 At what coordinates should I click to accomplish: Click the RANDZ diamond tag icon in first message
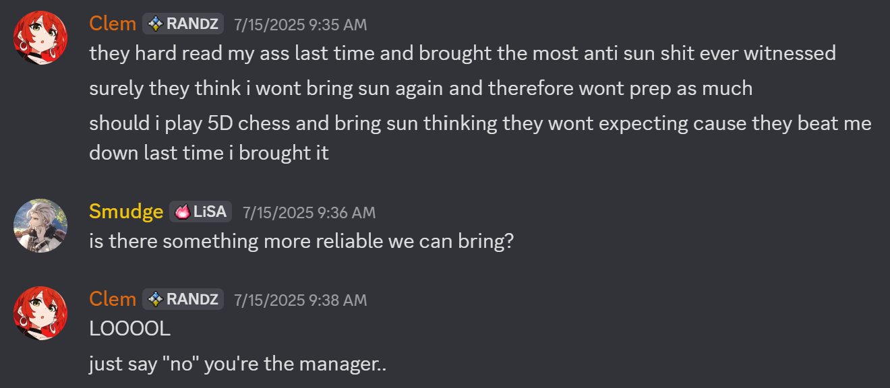click(156, 24)
